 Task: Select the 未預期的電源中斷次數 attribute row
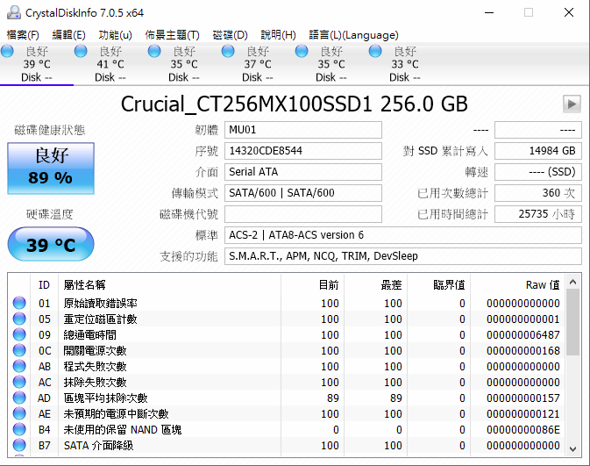[x=286, y=414]
